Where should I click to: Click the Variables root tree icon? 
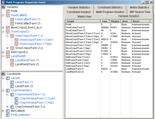[x=3, y=7]
